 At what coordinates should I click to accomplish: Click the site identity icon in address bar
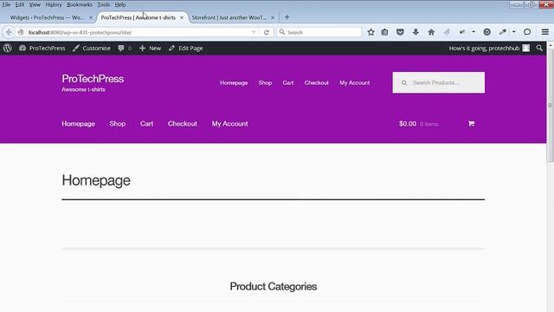[21, 32]
